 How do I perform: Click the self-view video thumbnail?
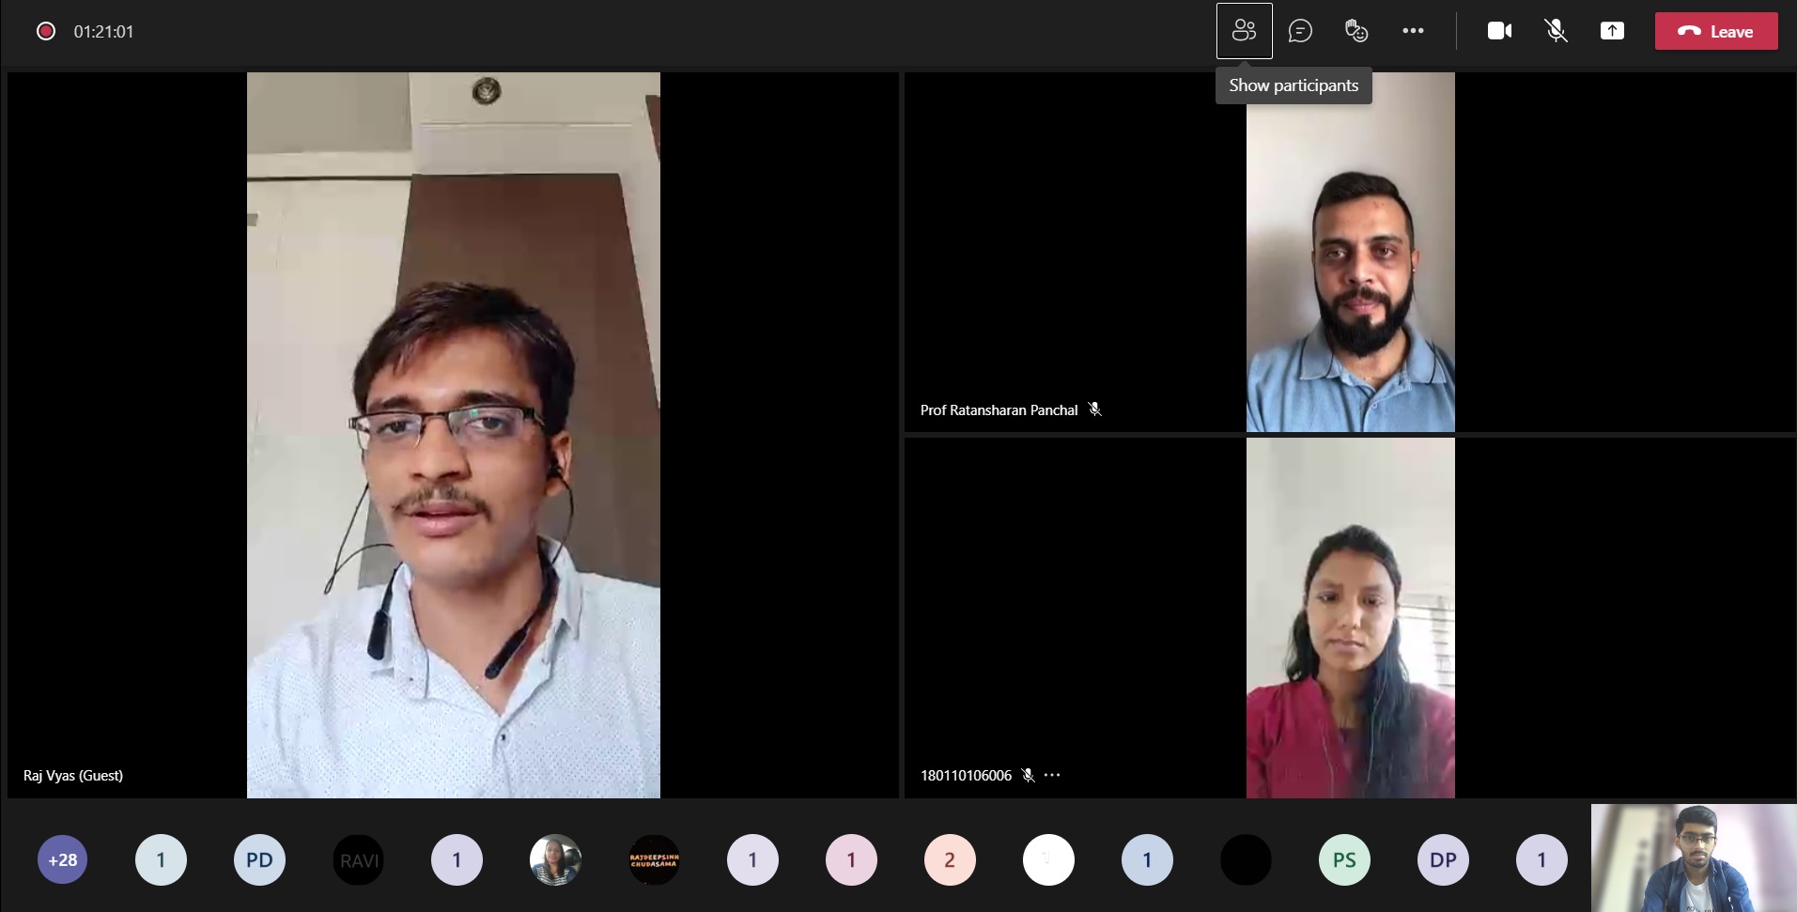(x=1693, y=857)
